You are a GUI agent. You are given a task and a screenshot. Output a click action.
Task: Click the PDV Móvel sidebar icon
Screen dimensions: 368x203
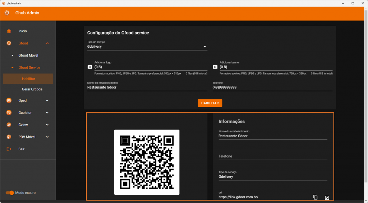[x=9, y=137]
